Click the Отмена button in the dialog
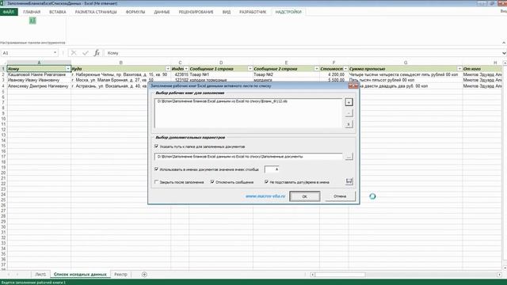507x285 pixels. (340, 196)
